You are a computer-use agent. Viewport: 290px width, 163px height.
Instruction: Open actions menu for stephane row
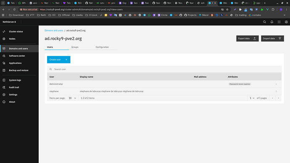(276, 91)
